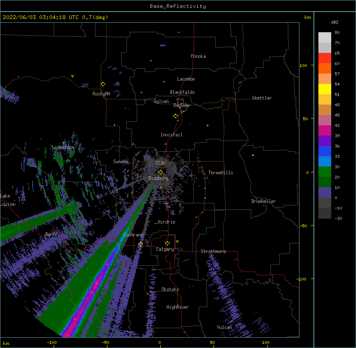Click the ThreeHills label
Viewport: 356px width, 348px height.
click(221, 173)
